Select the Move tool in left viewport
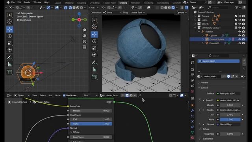 9,29
